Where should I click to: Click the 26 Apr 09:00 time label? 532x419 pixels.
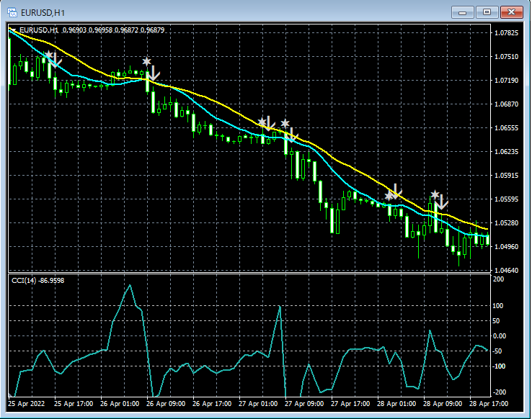click(166, 404)
